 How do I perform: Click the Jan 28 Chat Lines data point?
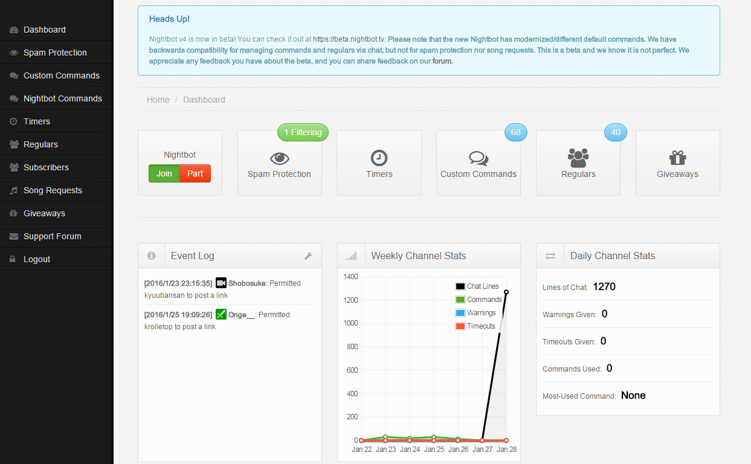(x=506, y=292)
